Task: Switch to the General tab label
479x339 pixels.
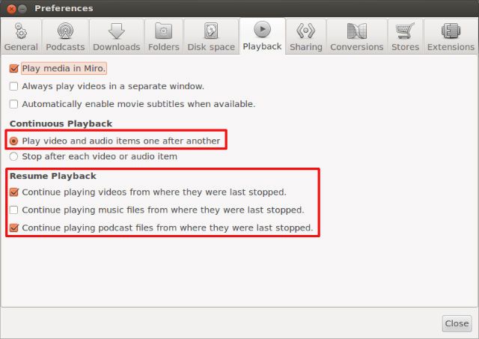Action: tap(21, 47)
